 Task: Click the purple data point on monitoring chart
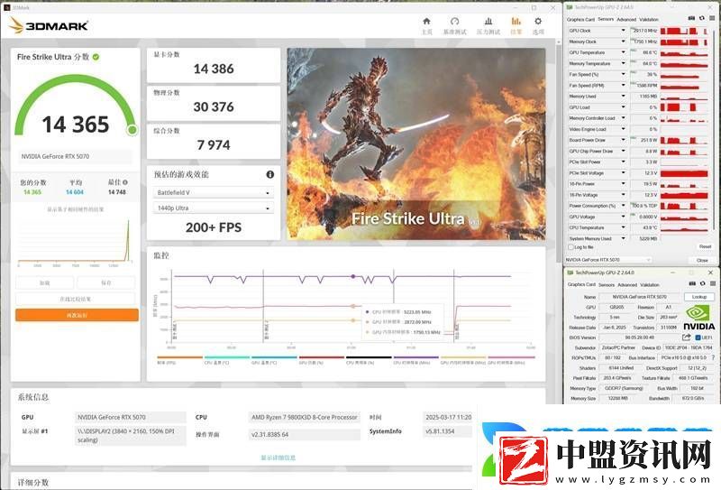353,276
